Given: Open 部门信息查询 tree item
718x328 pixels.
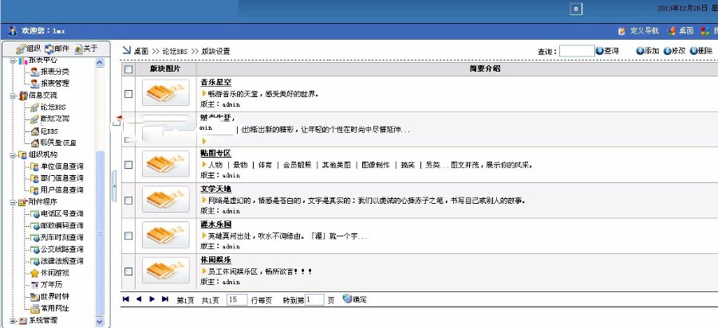Looking at the screenshot, I should pyautogui.click(x=57, y=178).
